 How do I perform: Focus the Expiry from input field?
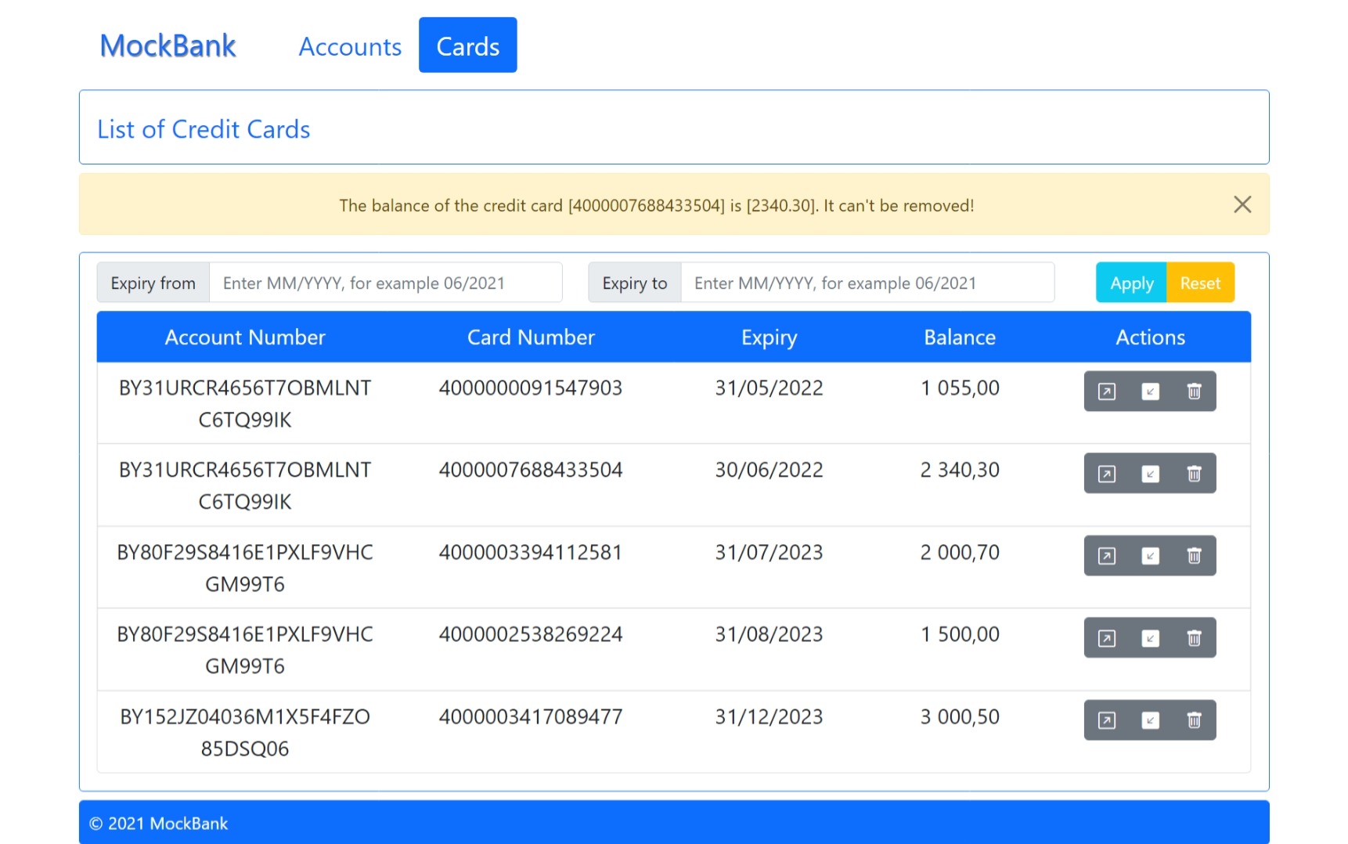[385, 283]
